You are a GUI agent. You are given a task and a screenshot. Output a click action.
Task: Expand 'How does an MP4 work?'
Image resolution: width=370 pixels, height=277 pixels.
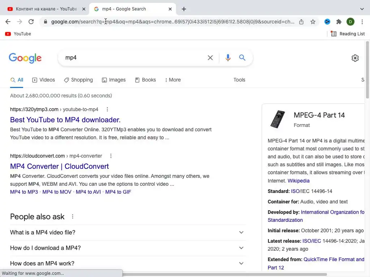click(128, 263)
